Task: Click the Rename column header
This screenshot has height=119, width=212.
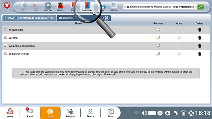Action: click(158, 23)
